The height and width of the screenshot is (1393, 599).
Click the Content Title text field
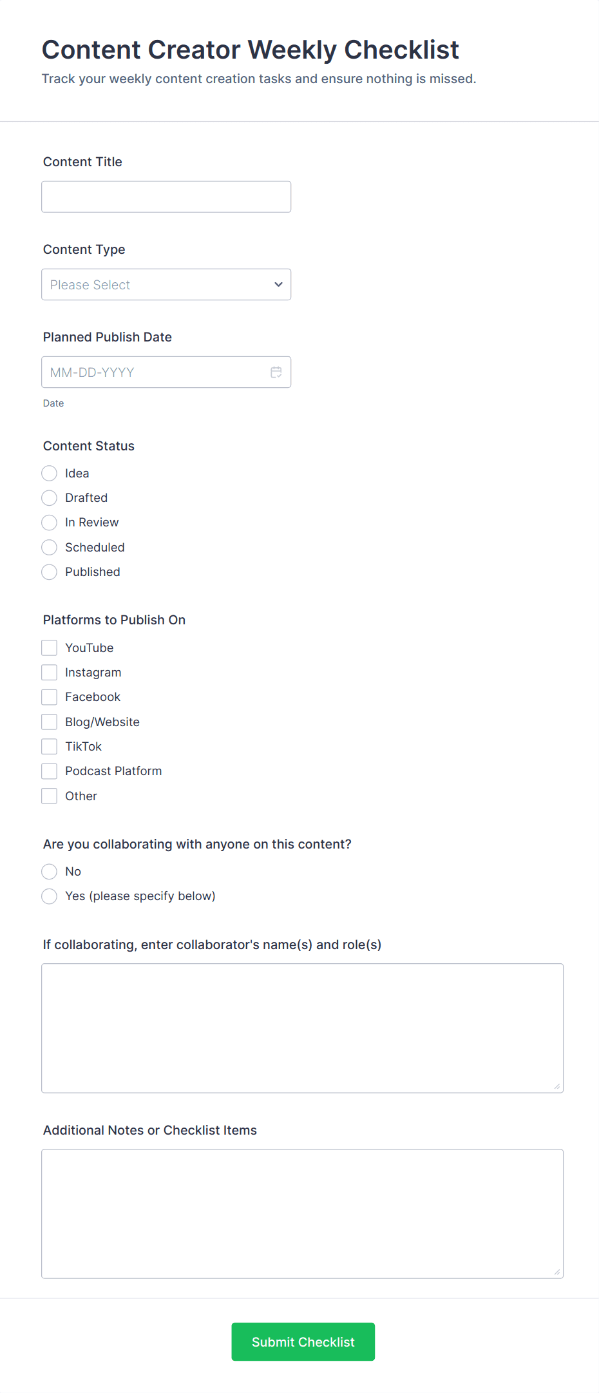point(166,197)
